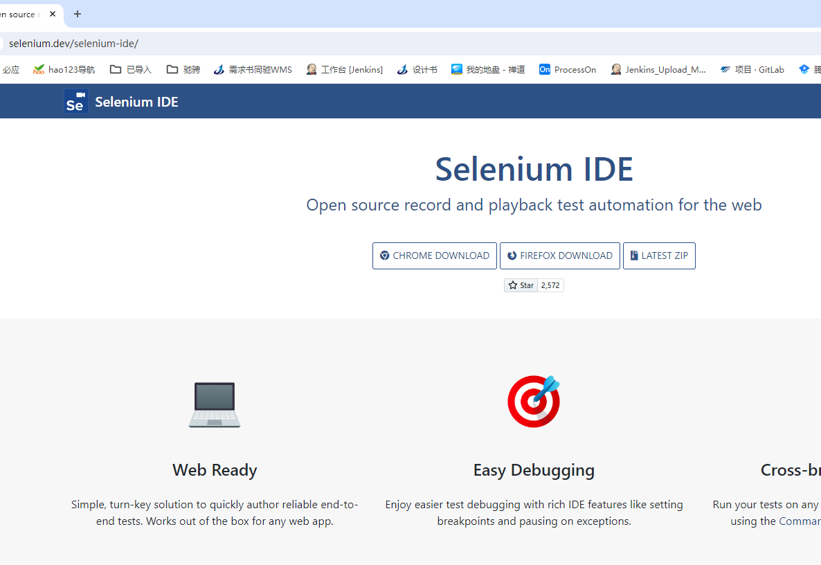Click the Selenium Se logo icon
This screenshot has width=821, height=565.
click(x=76, y=102)
